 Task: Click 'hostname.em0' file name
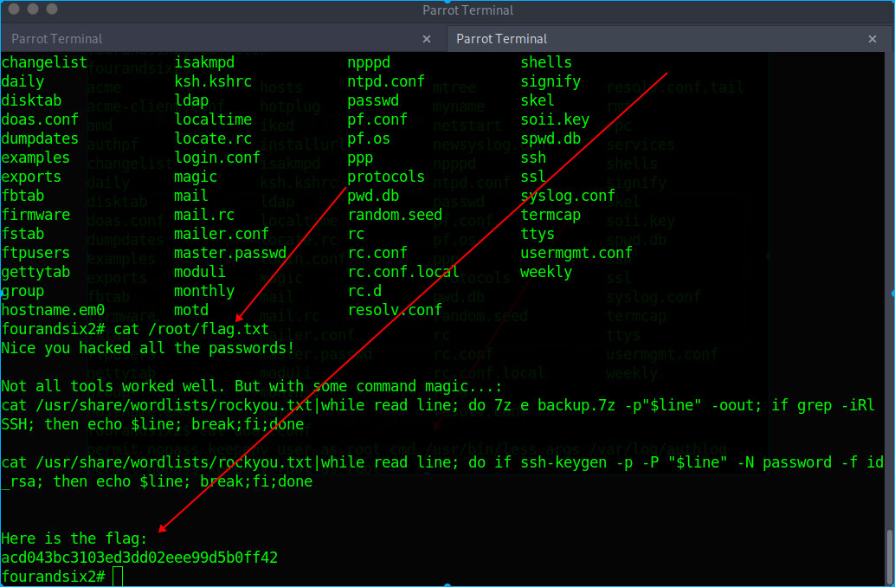pos(53,310)
